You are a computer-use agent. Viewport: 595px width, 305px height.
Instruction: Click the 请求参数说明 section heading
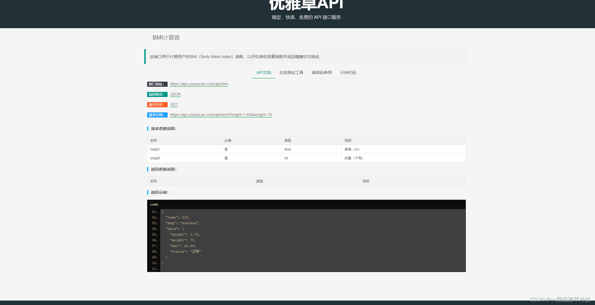164,129
